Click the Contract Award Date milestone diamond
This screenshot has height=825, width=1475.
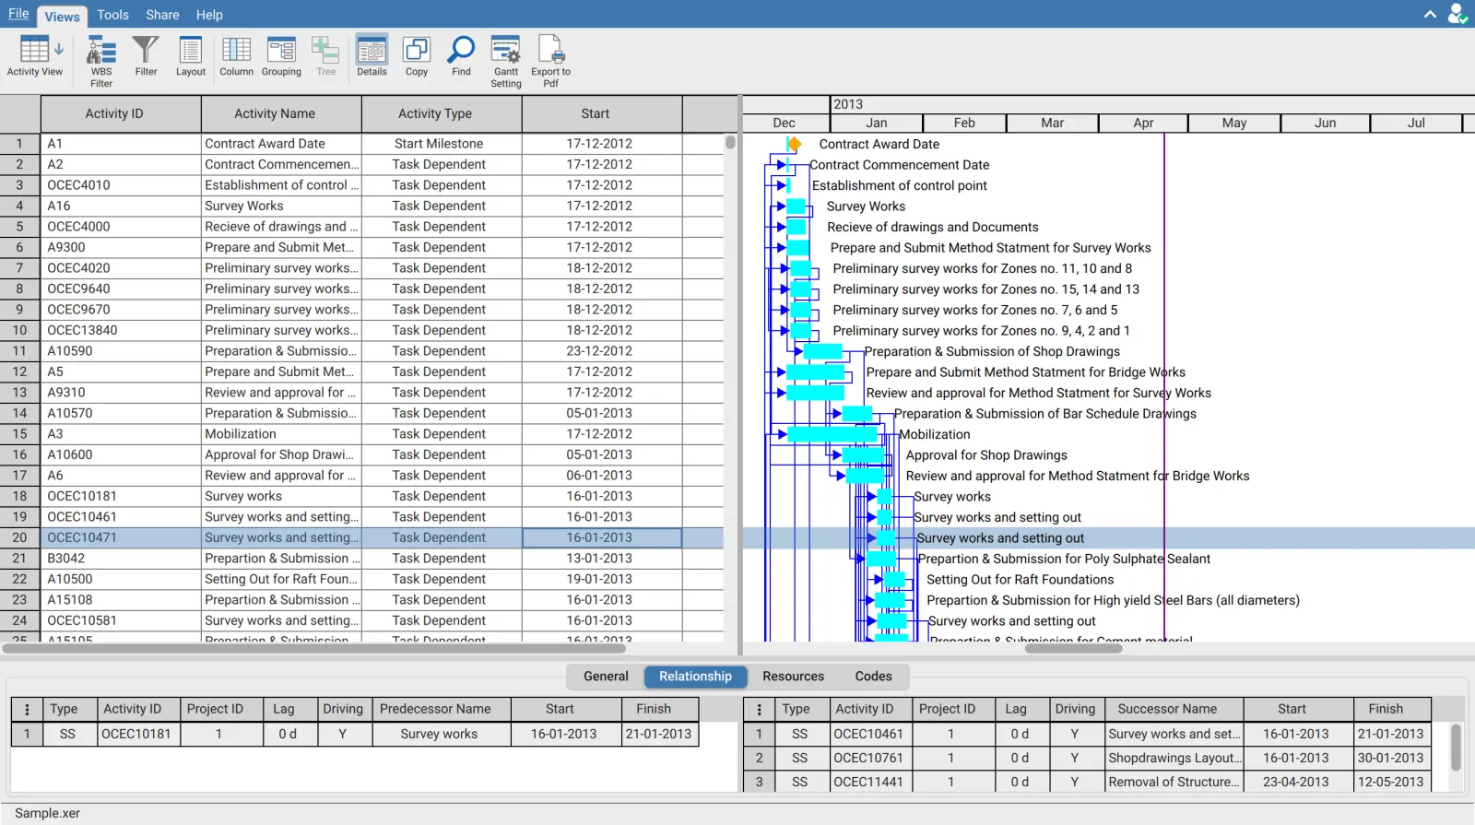click(x=794, y=144)
